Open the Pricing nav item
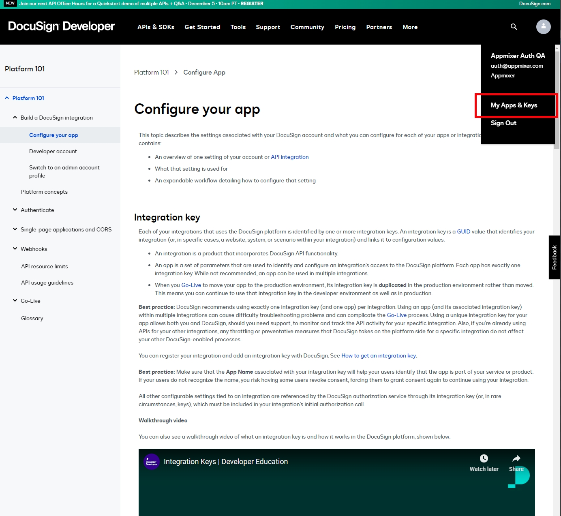This screenshot has width=561, height=516. pos(345,27)
